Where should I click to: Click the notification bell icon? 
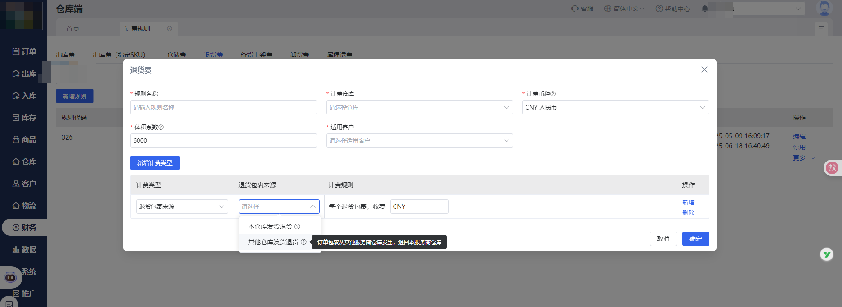click(704, 9)
